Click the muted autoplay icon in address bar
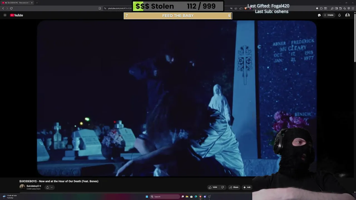This screenshot has height=200, width=356. (231, 8)
